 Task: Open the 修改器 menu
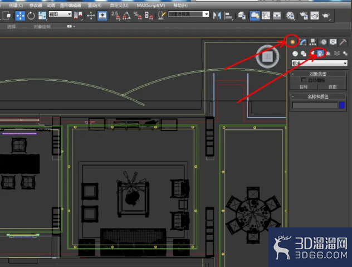[x=36, y=5]
